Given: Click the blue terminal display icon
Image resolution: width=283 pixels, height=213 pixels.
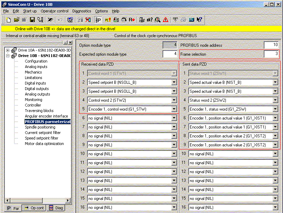Looking at the screenshot, I should coord(191,20).
